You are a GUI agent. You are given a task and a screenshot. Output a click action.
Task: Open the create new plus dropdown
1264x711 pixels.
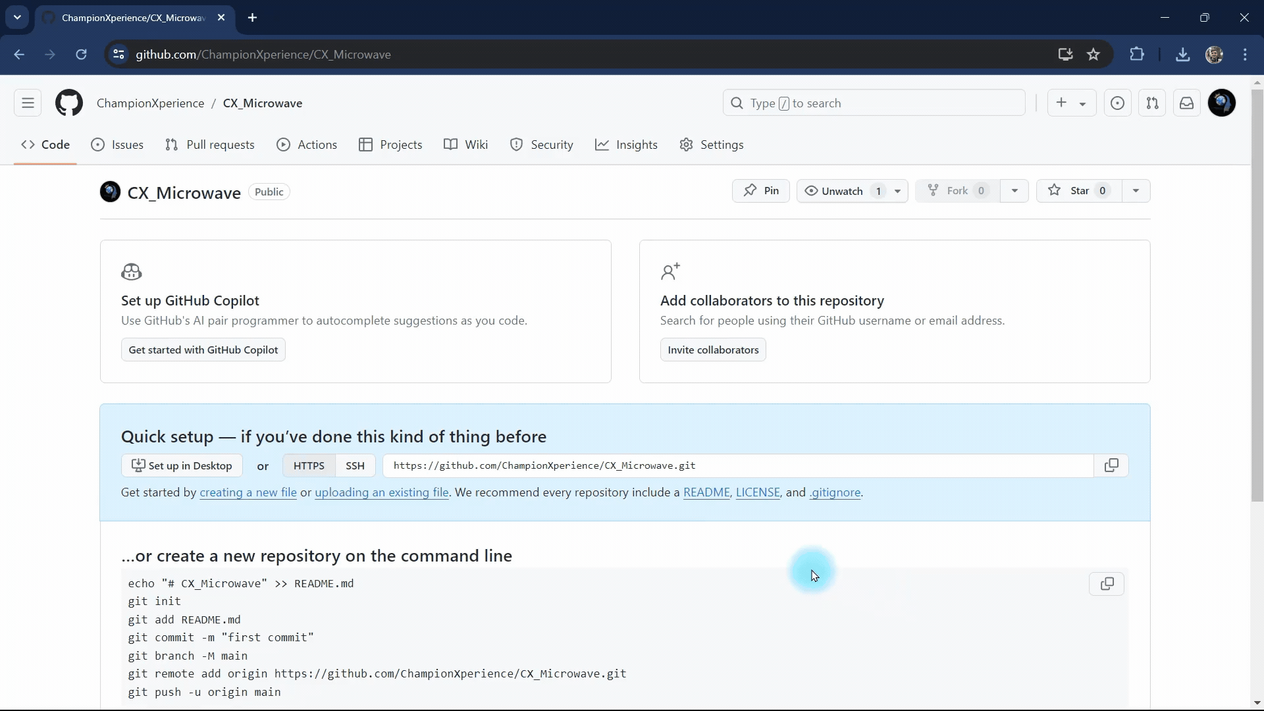[1070, 103]
